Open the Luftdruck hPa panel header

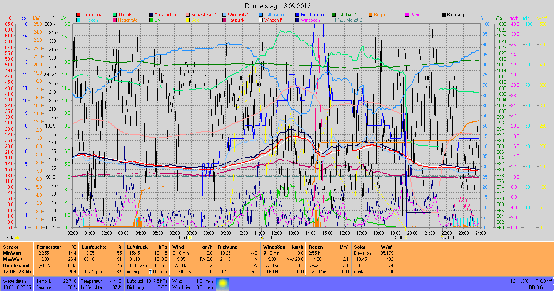click(x=147, y=247)
